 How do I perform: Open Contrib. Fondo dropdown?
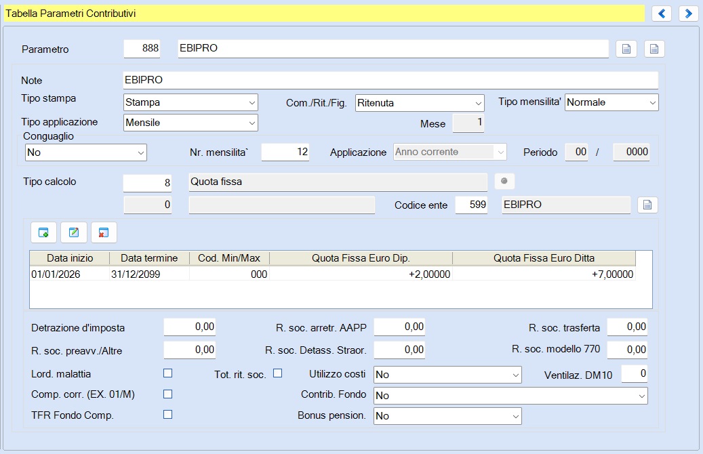tap(510, 396)
